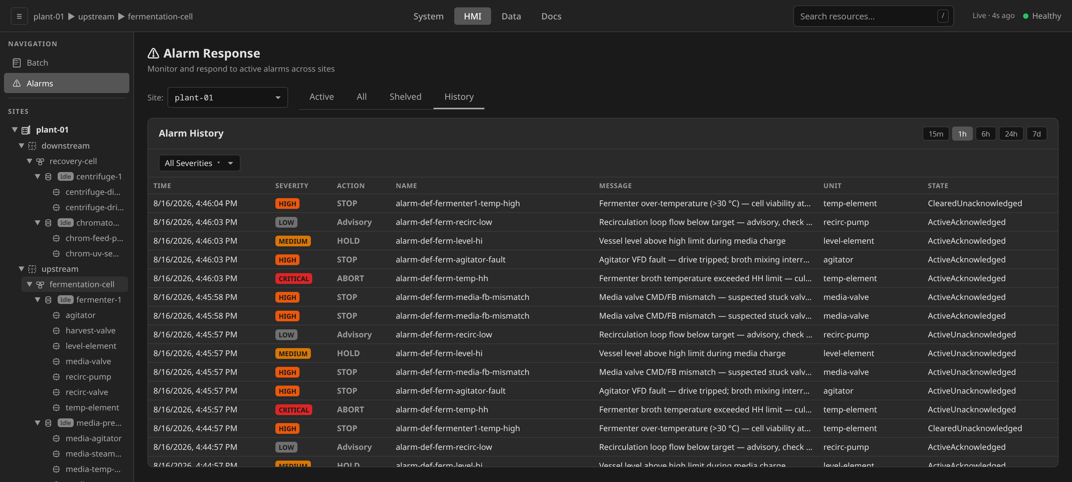
Task: Click the plant-01 site building icon
Action: point(26,130)
